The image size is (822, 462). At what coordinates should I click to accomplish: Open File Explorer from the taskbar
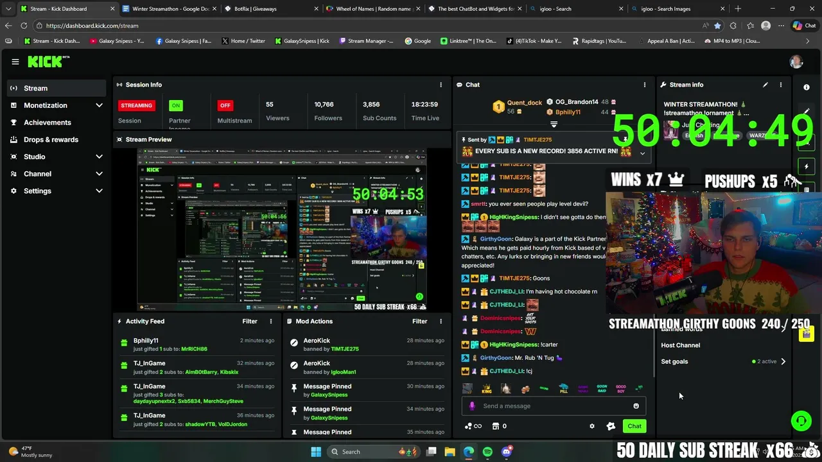pos(450,452)
